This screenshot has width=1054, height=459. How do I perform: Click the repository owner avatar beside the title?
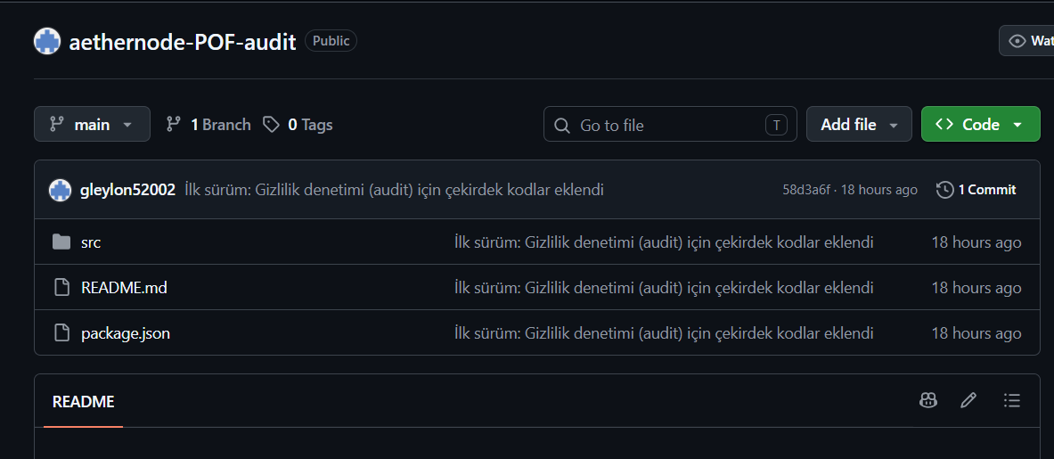47,42
